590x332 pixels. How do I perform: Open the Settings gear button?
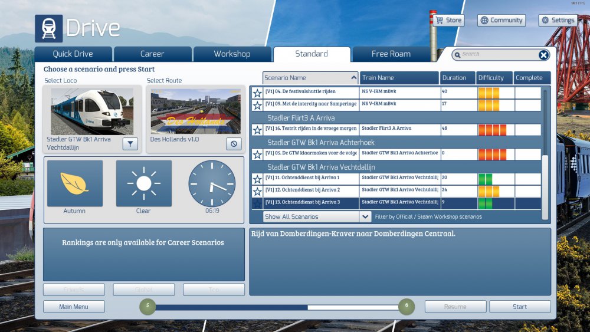tap(558, 20)
